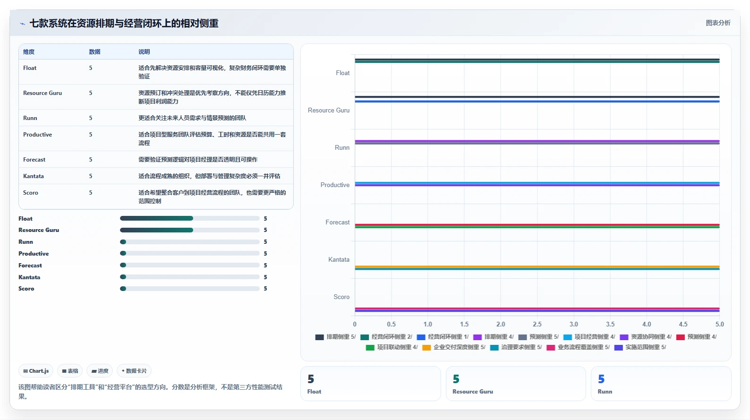Toggle the 经营闭环侧重 1/ legend entry
Image resolution: width=750 pixels, height=420 pixels.
tap(443, 337)
